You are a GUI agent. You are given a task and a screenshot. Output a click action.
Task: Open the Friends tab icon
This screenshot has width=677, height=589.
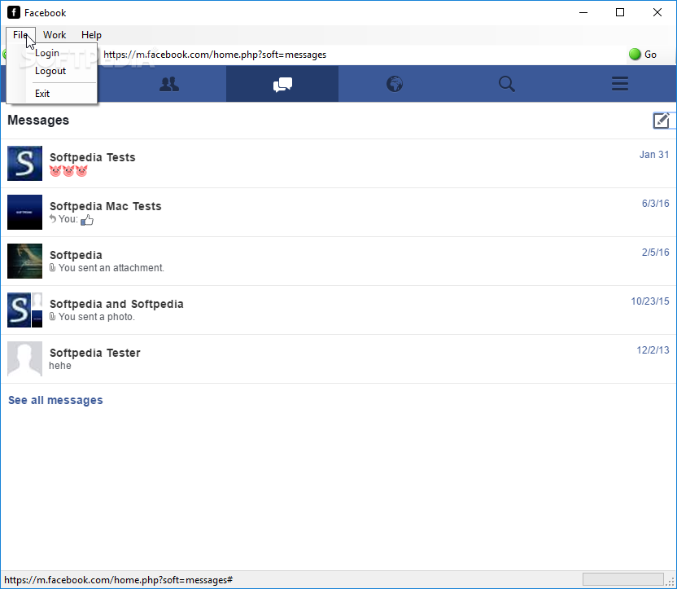169,84
